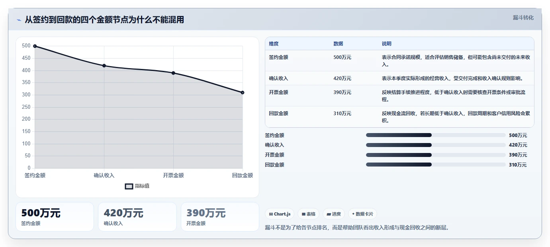Click the 进度 chip
Image resolution: width=550 pixels, height=247 pixels.
coord(334,214)
